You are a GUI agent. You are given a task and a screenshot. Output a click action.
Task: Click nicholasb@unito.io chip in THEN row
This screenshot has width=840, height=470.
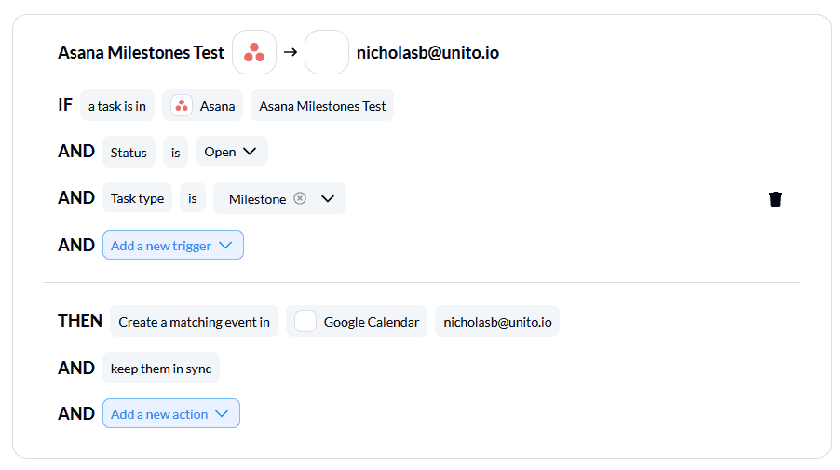pyautogui.click(x=497, y=321)
